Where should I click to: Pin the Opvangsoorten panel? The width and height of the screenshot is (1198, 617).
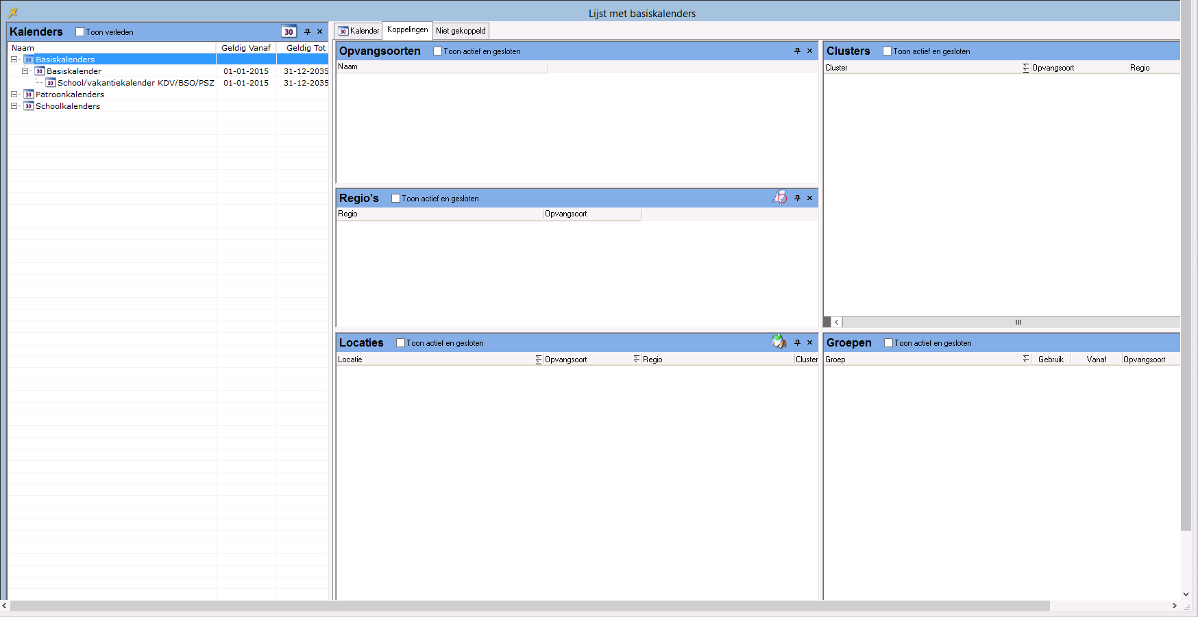(x=797, y=51)
